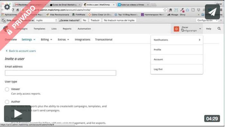This screenshot has width=225, height=127.
Task: Open the Configuración translate options dropdown
Action: click(x=207, y=20)
